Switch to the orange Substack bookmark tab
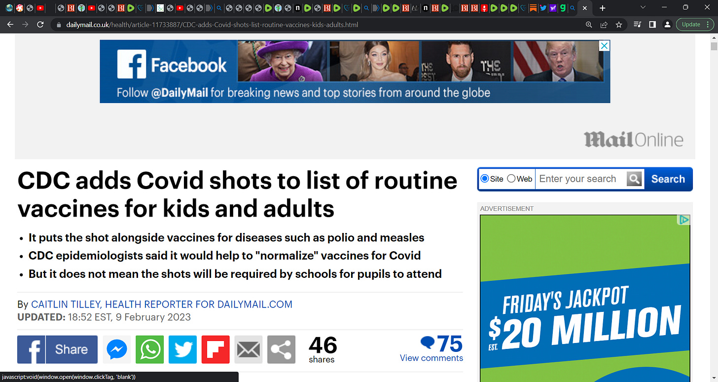The height and width of the screenshot is (382, 718). [533, 8]
